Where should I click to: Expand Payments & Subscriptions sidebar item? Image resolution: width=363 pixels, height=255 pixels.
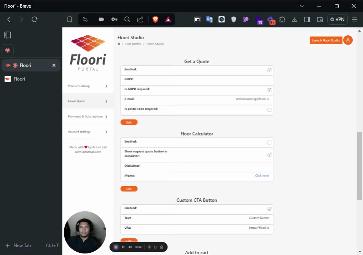(x=88, y=116)
